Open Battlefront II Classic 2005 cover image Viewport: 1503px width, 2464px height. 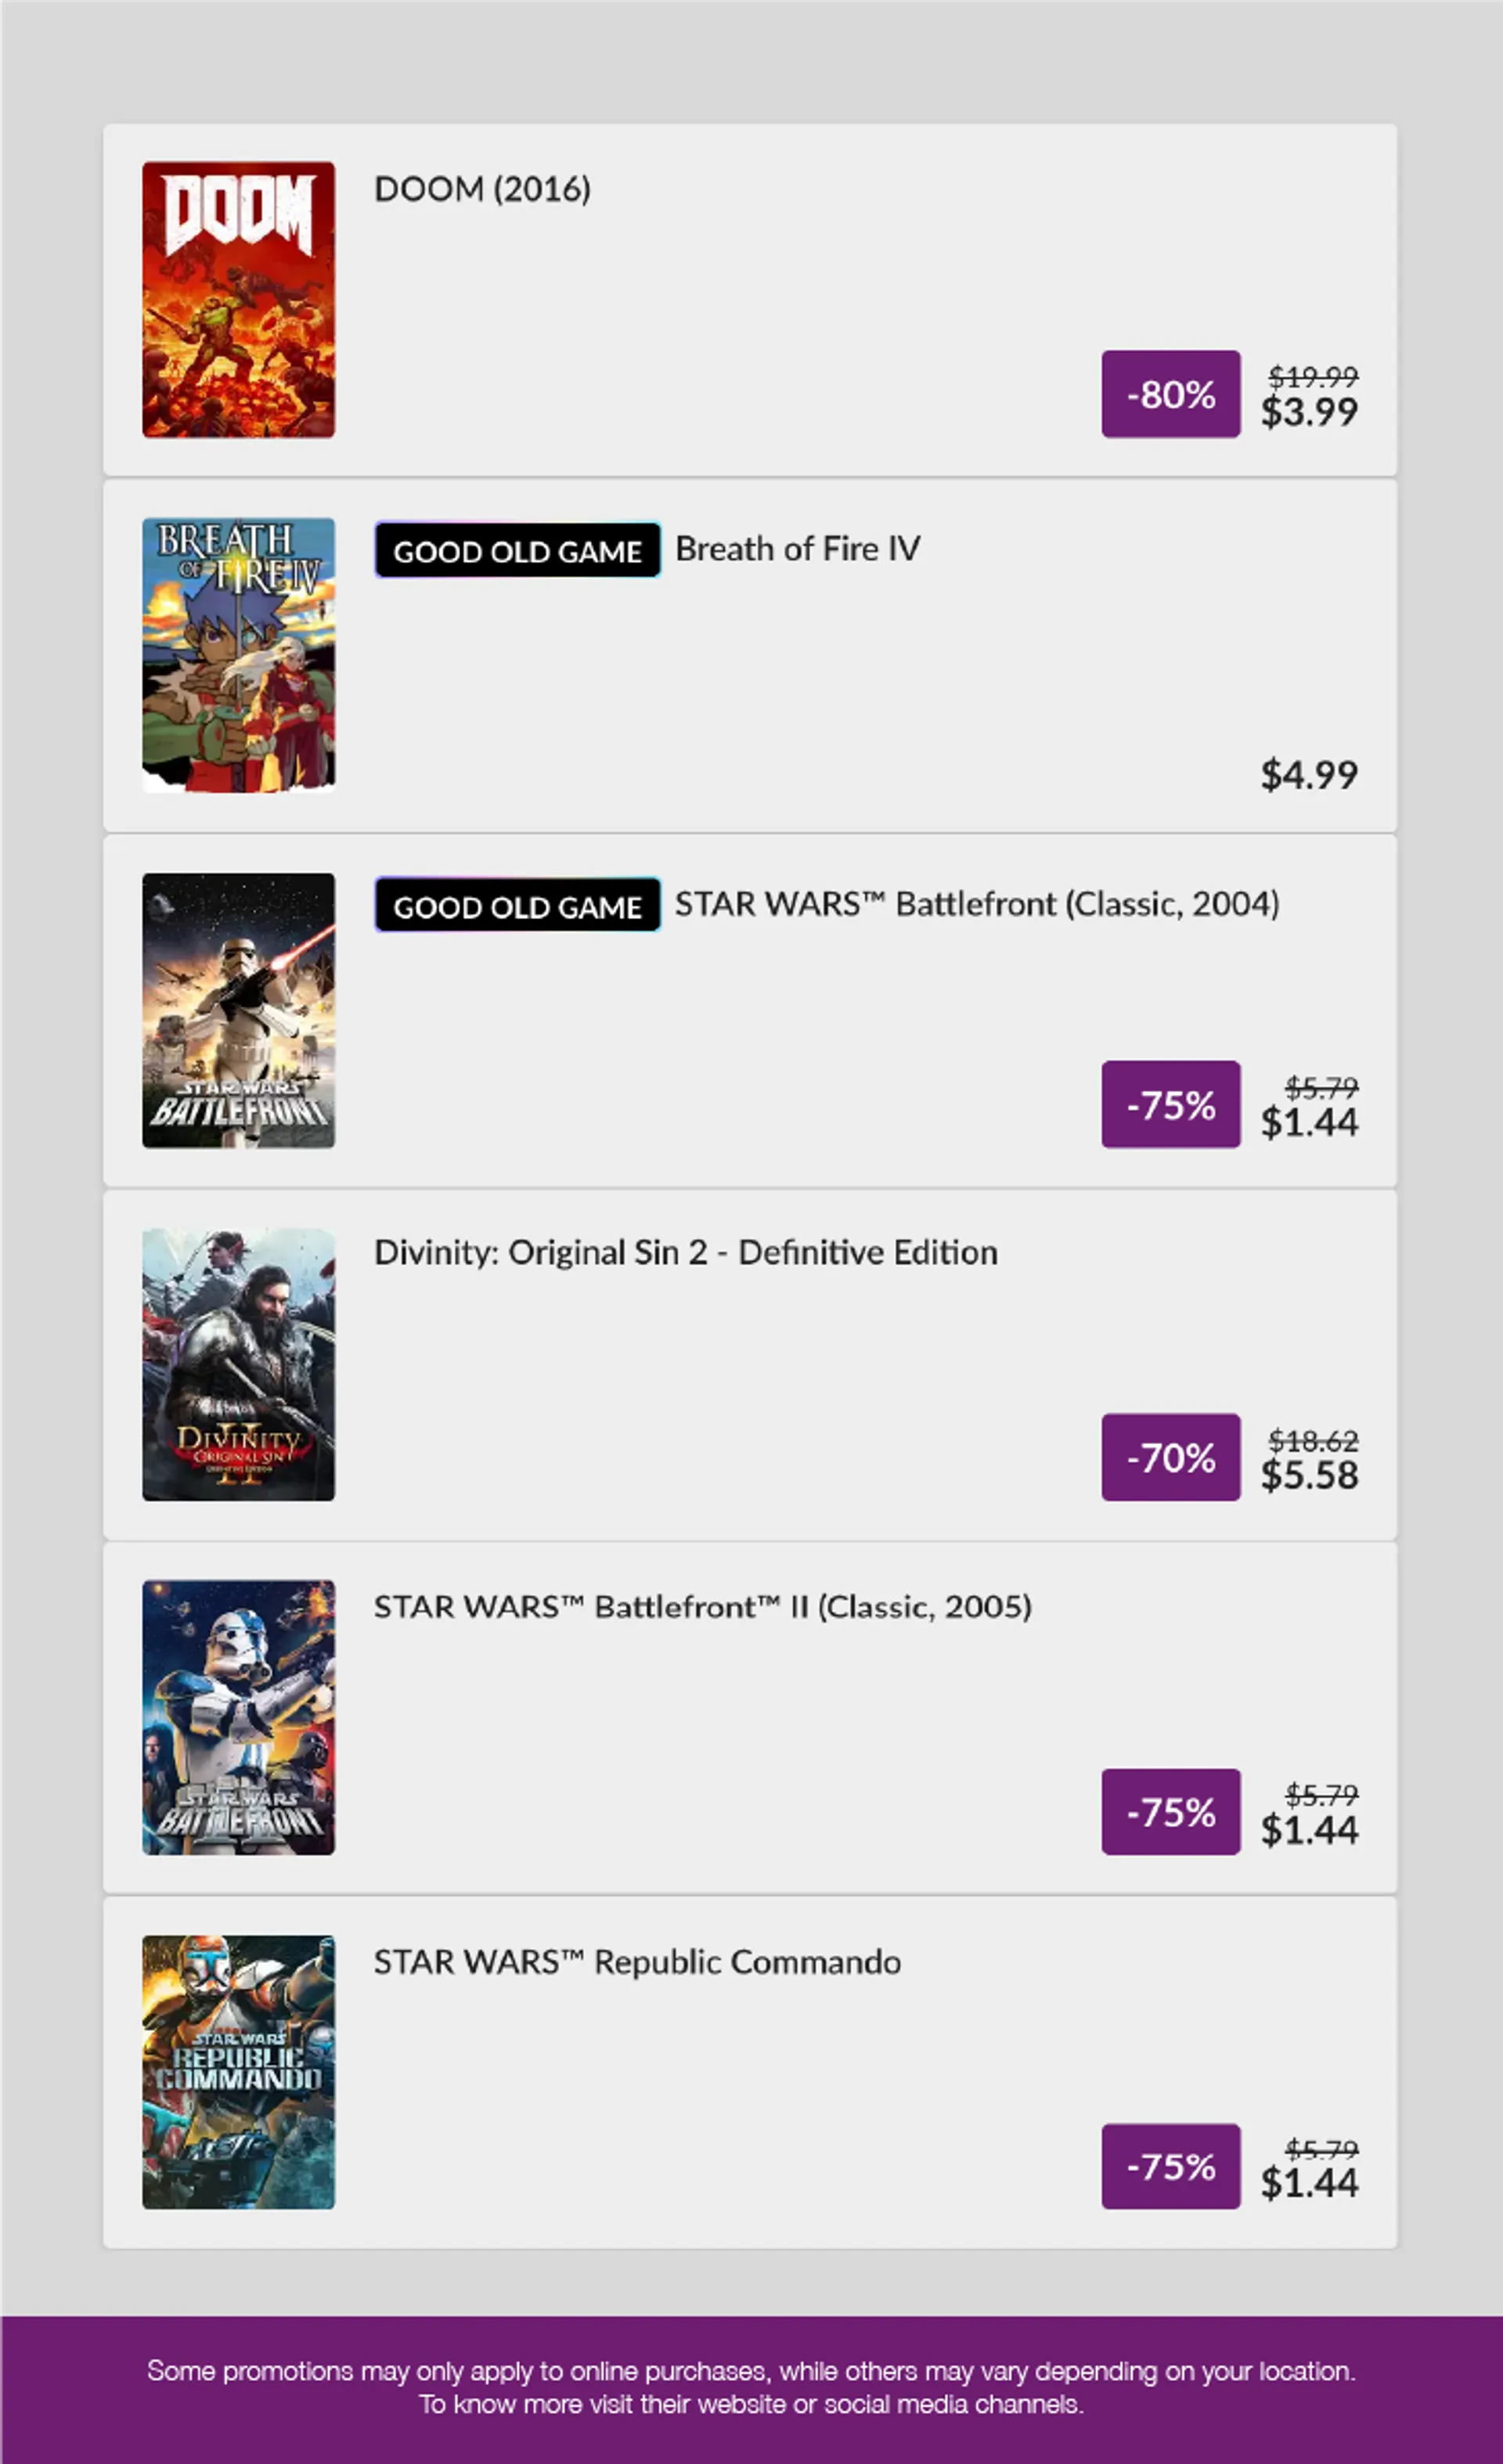click(238, 1717)
